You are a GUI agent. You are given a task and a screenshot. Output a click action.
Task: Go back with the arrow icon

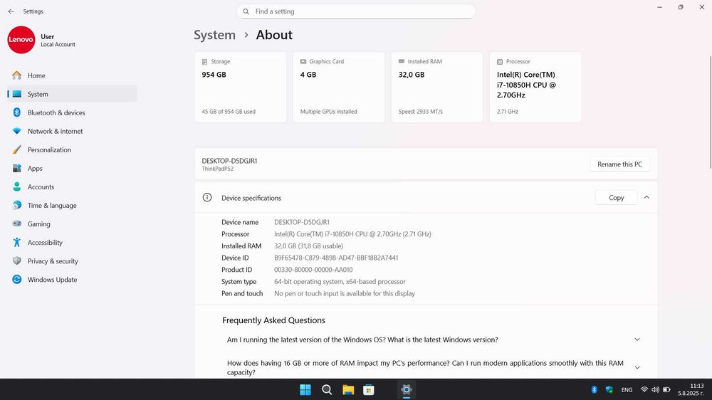click(11, 11)
